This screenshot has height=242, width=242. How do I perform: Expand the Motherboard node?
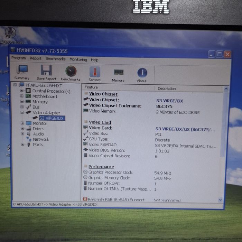(22, 96)
